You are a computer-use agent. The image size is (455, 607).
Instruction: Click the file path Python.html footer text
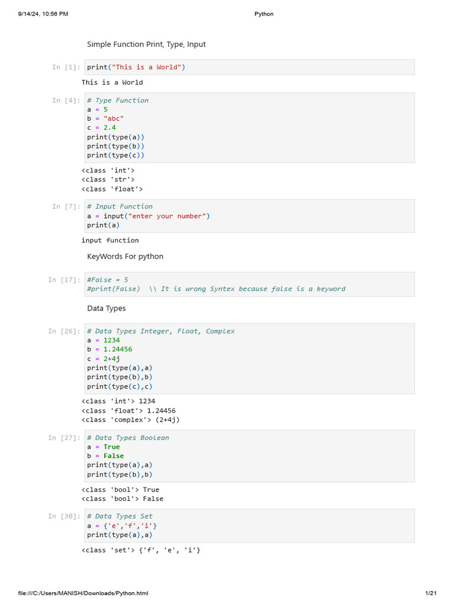pos(83,593)
